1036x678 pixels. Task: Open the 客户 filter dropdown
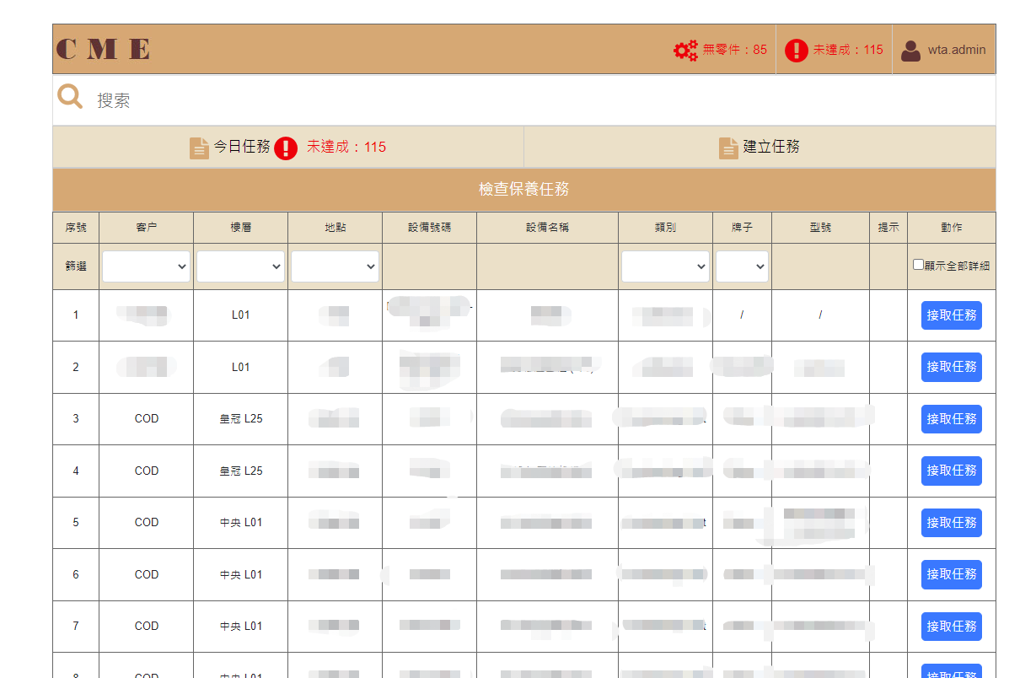click(147, 266)
